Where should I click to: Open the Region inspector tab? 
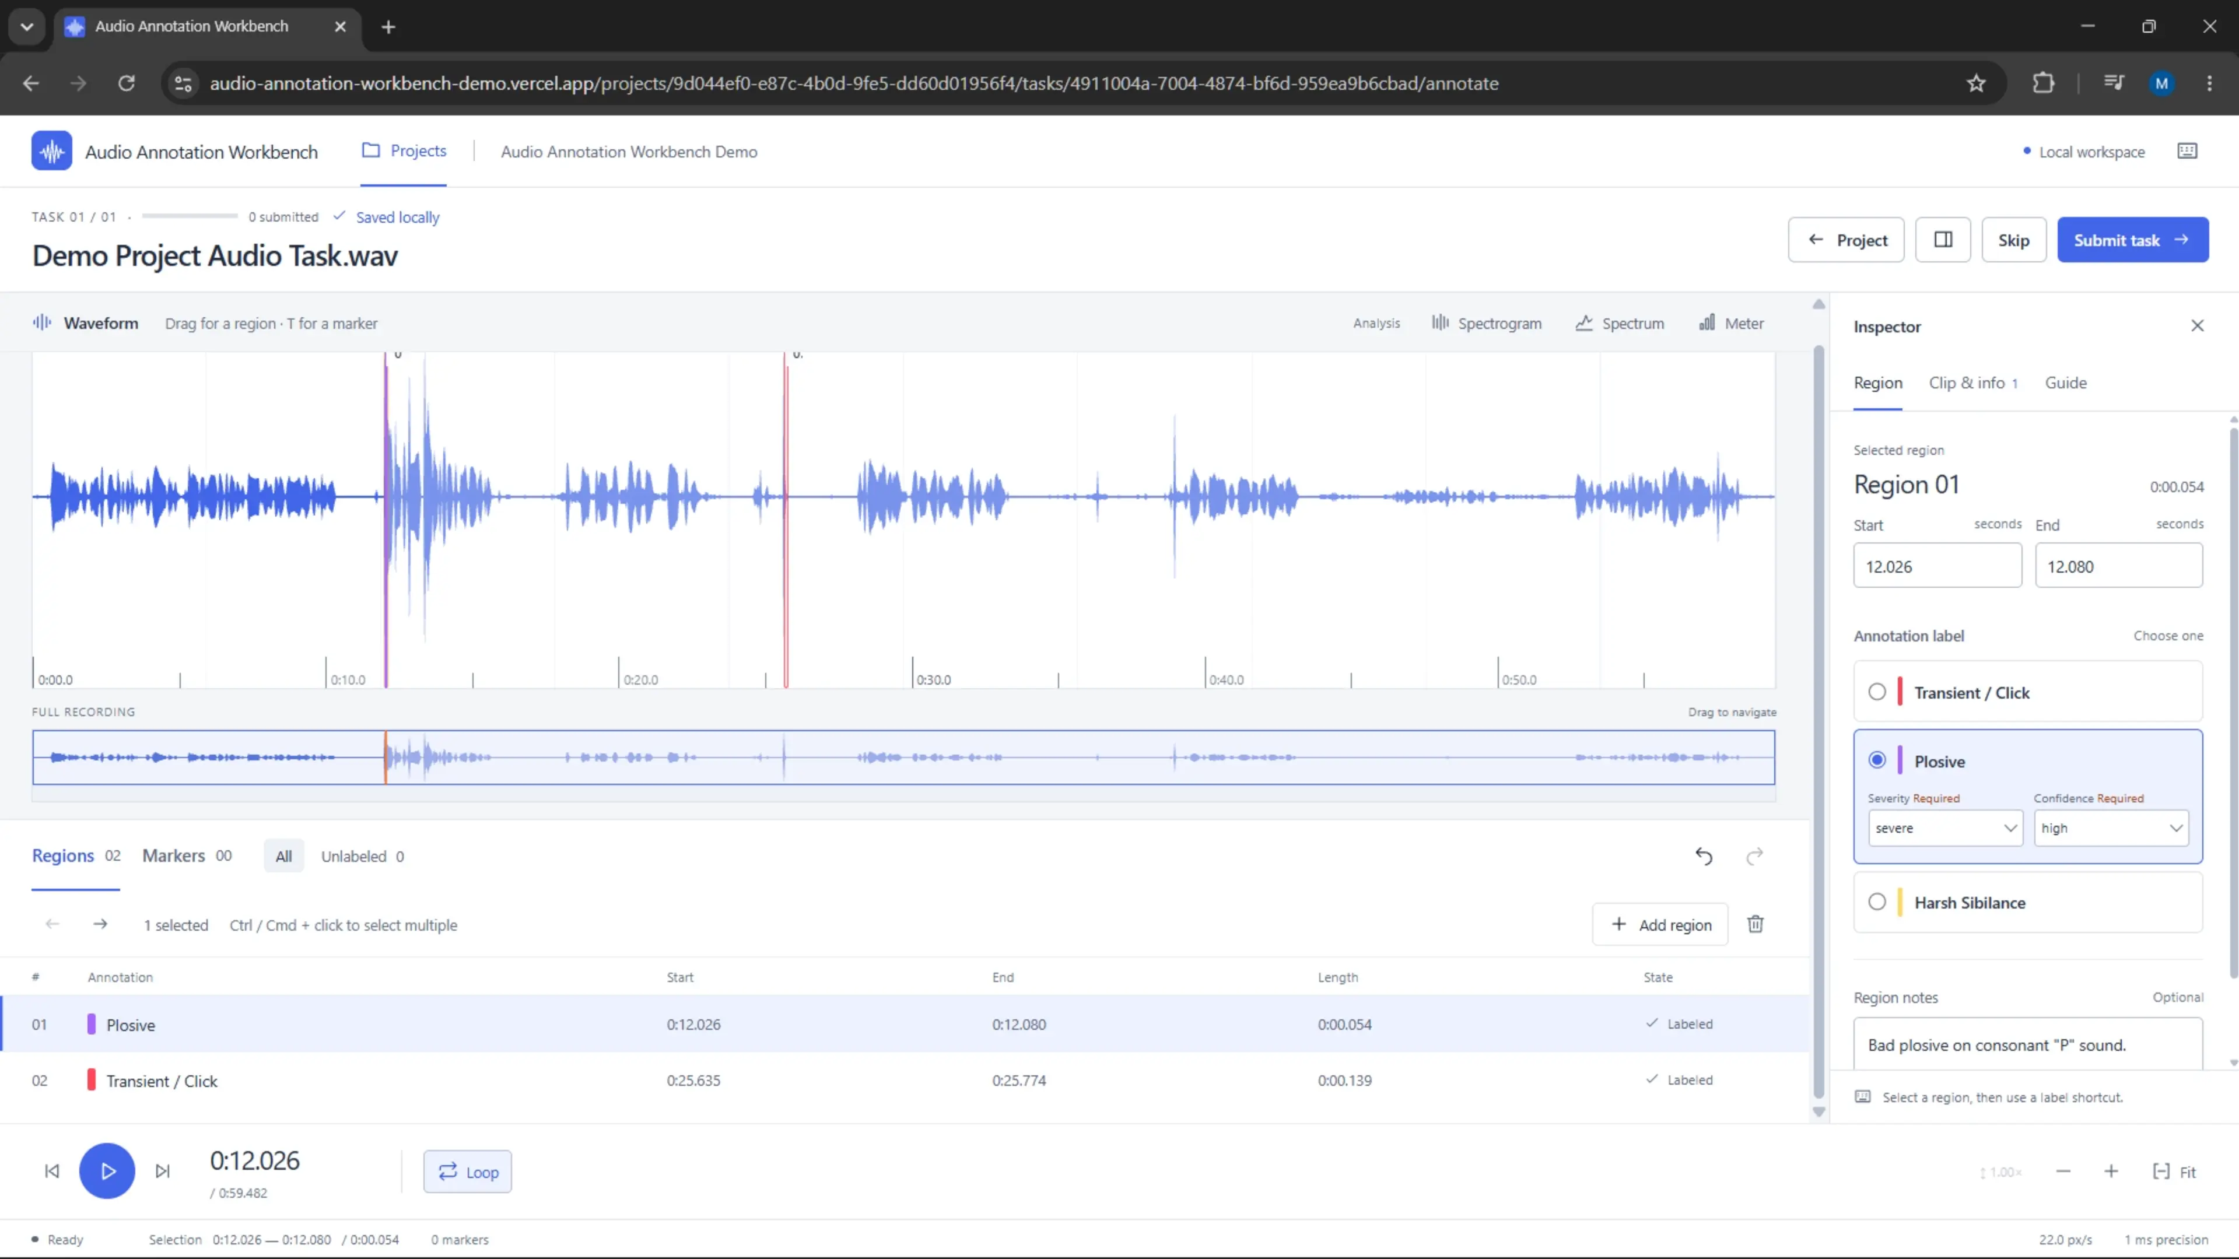[x=1877, y=383]
